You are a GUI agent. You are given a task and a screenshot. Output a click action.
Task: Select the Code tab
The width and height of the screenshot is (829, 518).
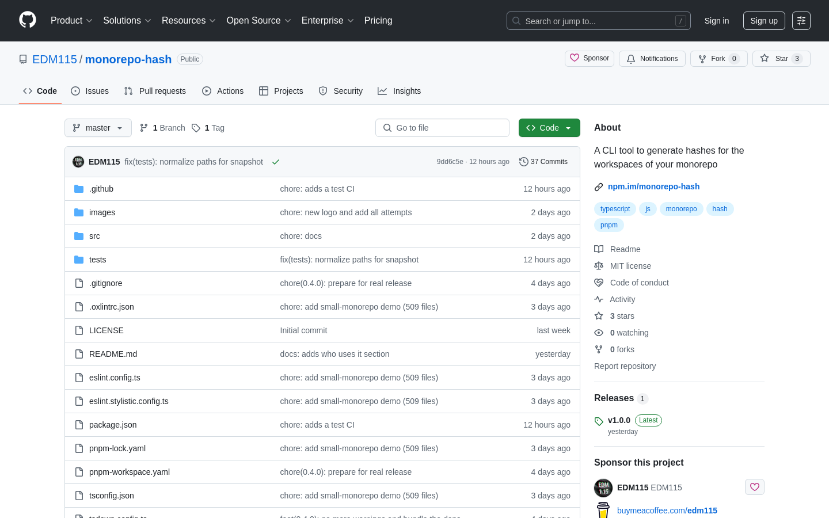(x=40, y=91)
